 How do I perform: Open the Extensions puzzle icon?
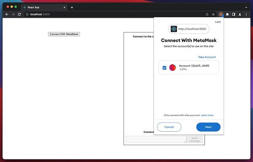[227, 14]
